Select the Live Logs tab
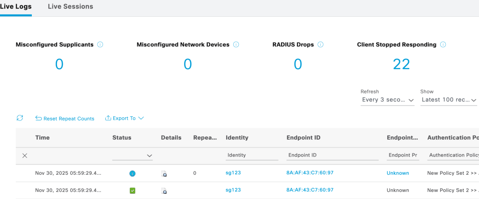Screen dimensions: 479x199 point(15,7)
